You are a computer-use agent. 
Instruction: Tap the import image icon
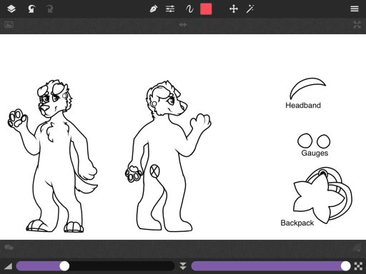(9, 25)
